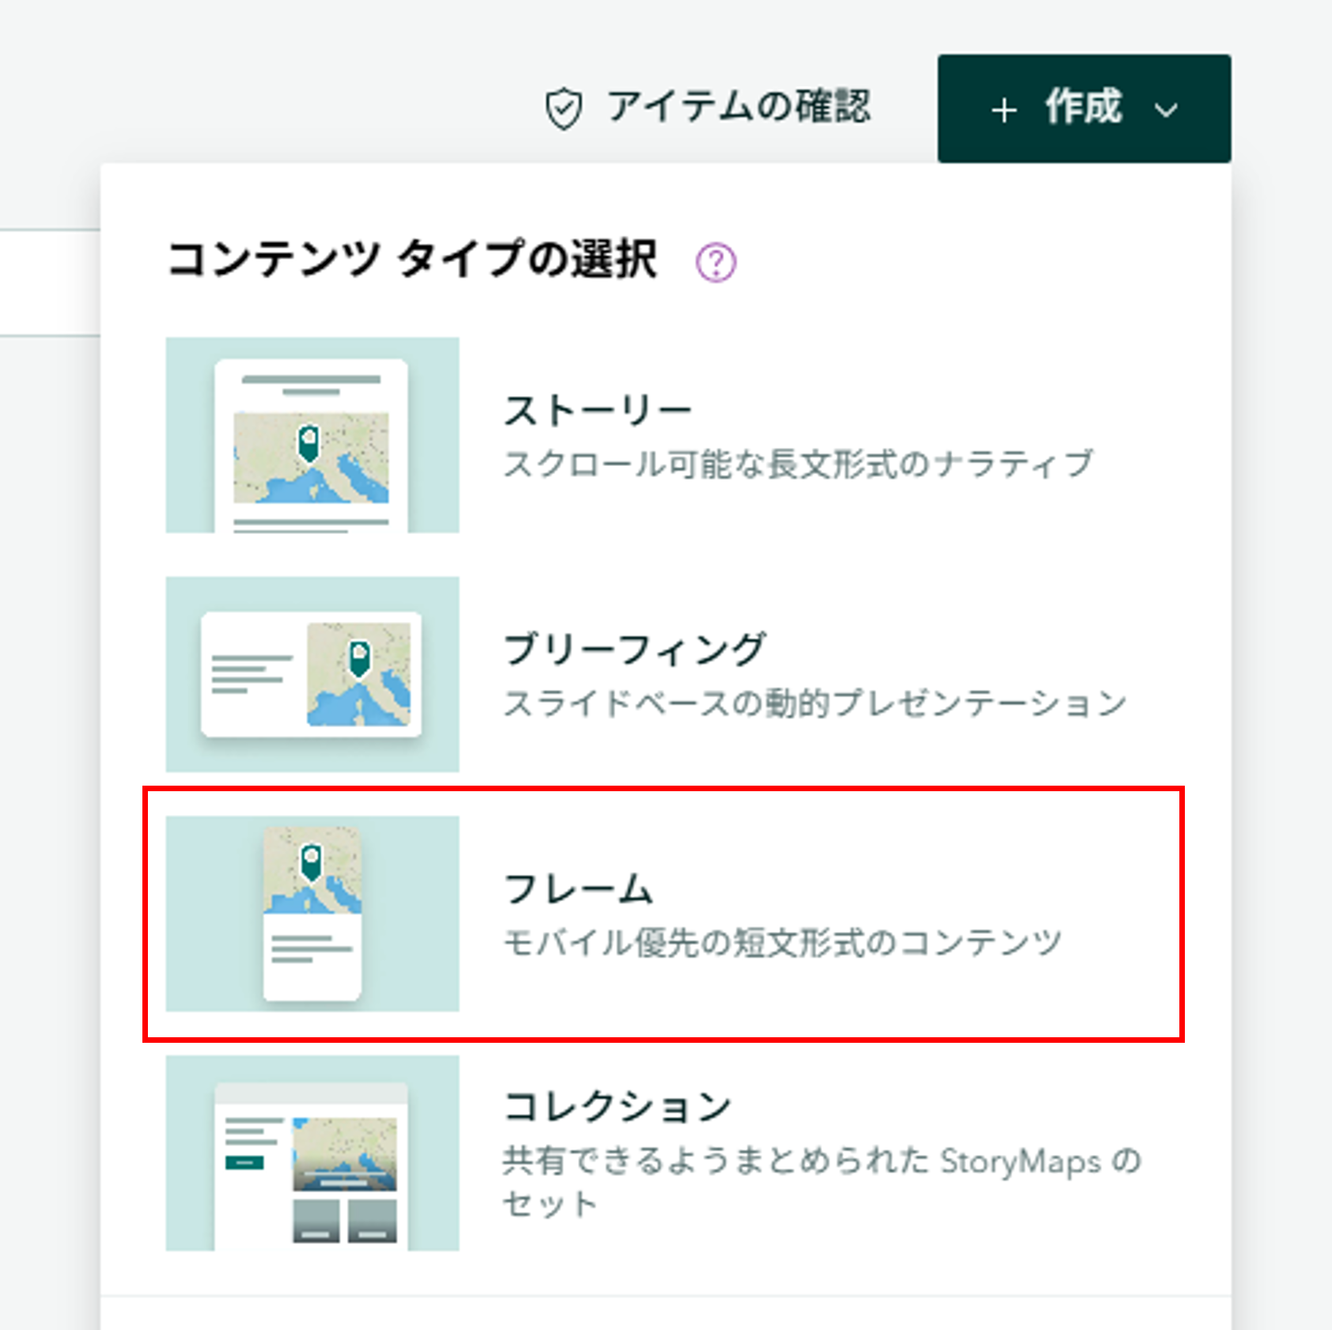This screenshot has height=1330, width=1332.
Task: Click the ストーリー thumbnail with map page
Action: [312, 435]
